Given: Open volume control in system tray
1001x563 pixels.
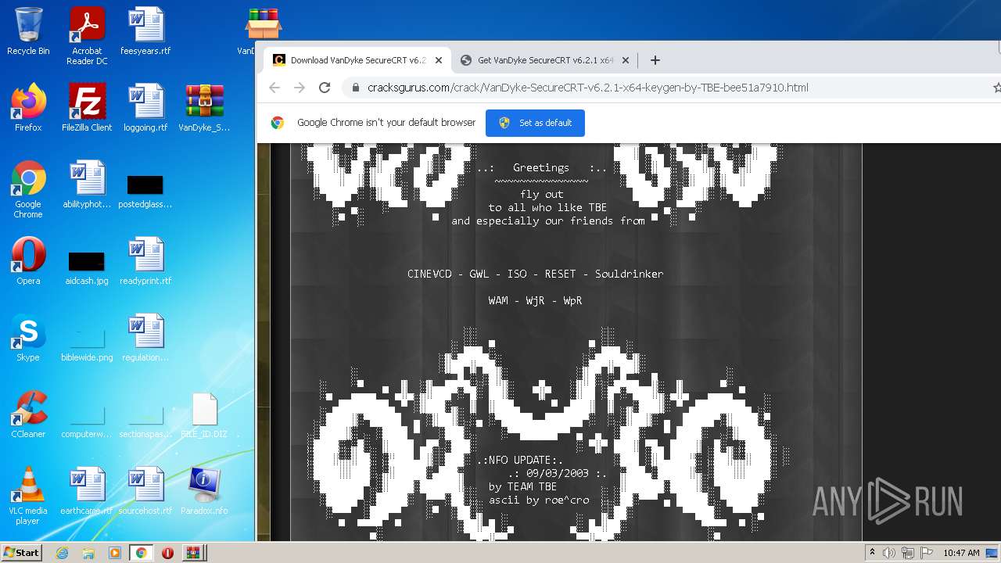Looking at the screenshot, I should click(x=889, y=553).
